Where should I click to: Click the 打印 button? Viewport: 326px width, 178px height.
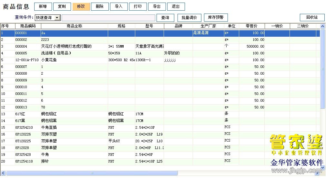(x=138, y=7)
